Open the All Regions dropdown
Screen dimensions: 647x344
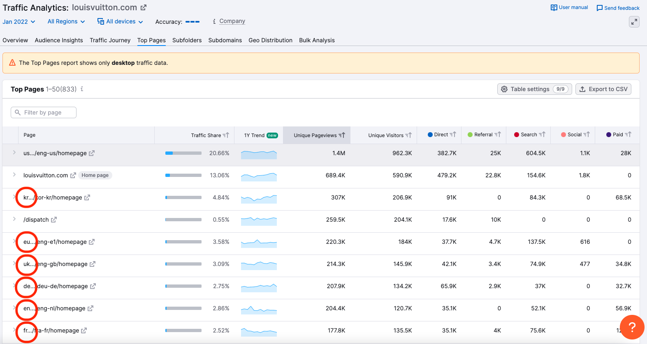click(66, 21)
